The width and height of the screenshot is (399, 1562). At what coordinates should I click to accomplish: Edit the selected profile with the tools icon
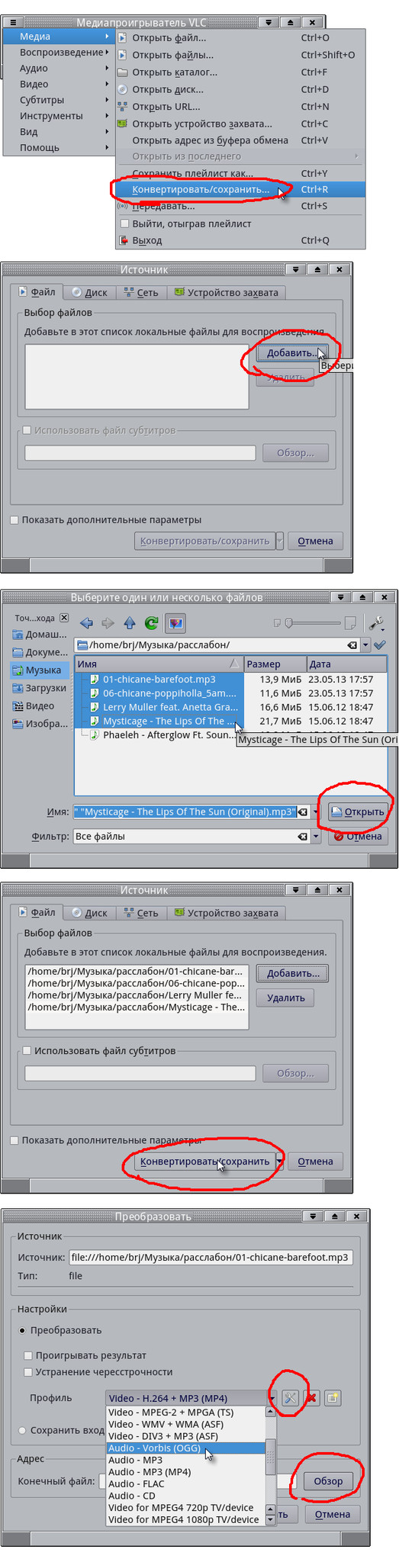tap(290, 1398)
